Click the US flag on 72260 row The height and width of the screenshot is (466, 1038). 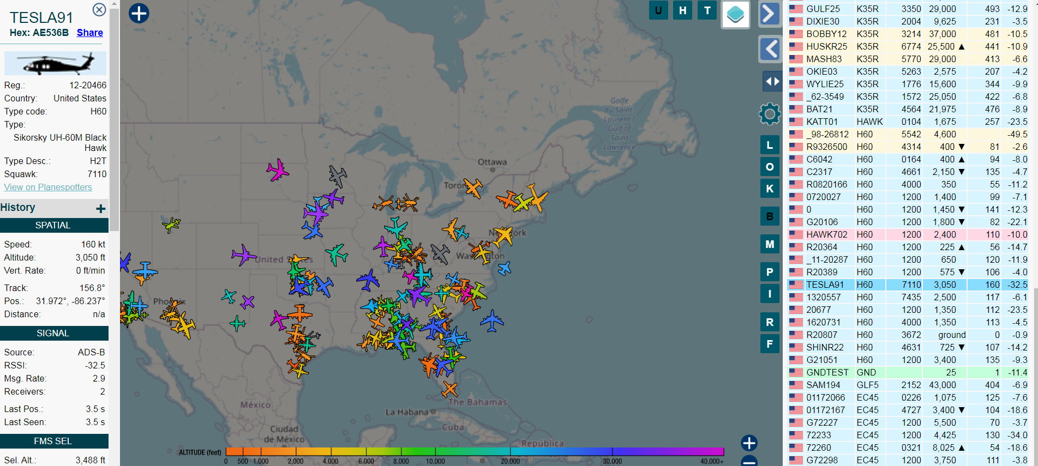[x=796, y=447]
